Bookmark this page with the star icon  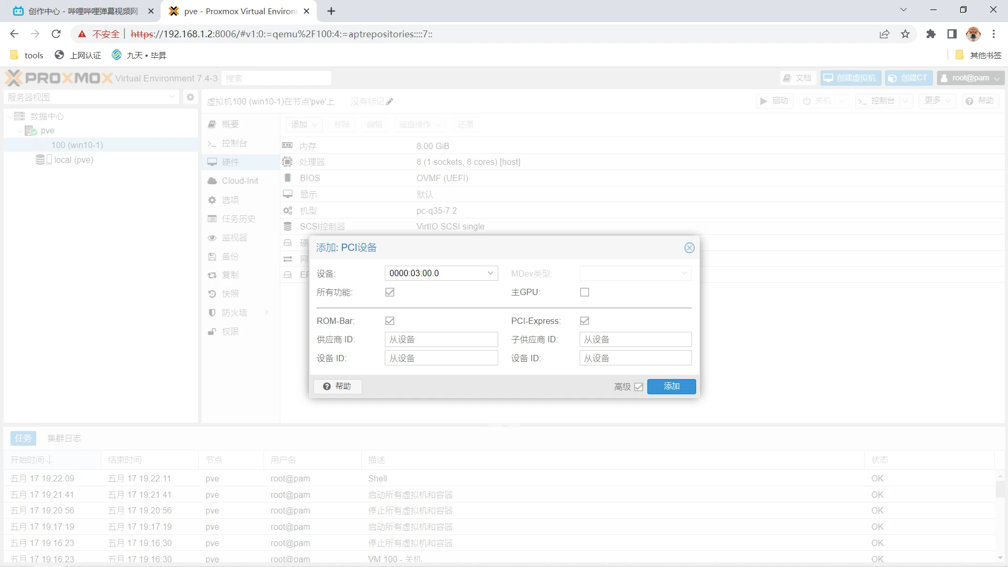[x=905, y=34]
